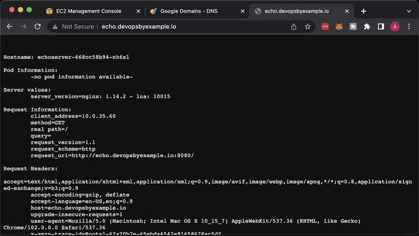Click the server_version=nginx: 1.14.2 line

100,96
